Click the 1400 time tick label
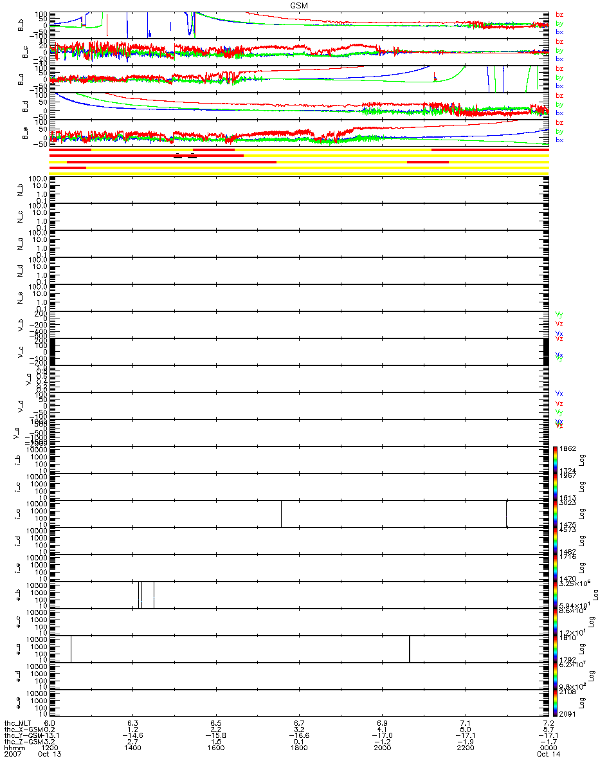 (x=132, y=749)
